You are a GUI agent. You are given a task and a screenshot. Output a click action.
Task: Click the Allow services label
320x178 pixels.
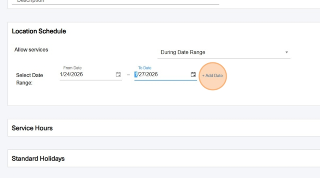click(x=31, y=50)
